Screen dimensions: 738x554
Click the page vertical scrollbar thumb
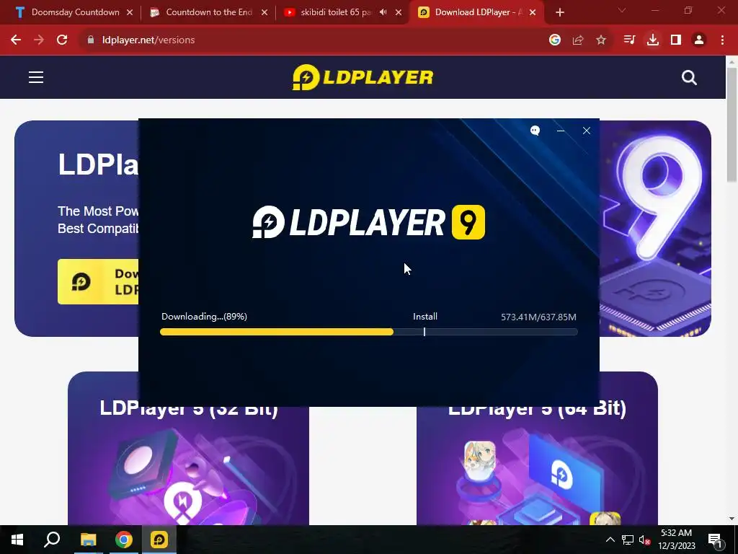click(x=732, y=125)
